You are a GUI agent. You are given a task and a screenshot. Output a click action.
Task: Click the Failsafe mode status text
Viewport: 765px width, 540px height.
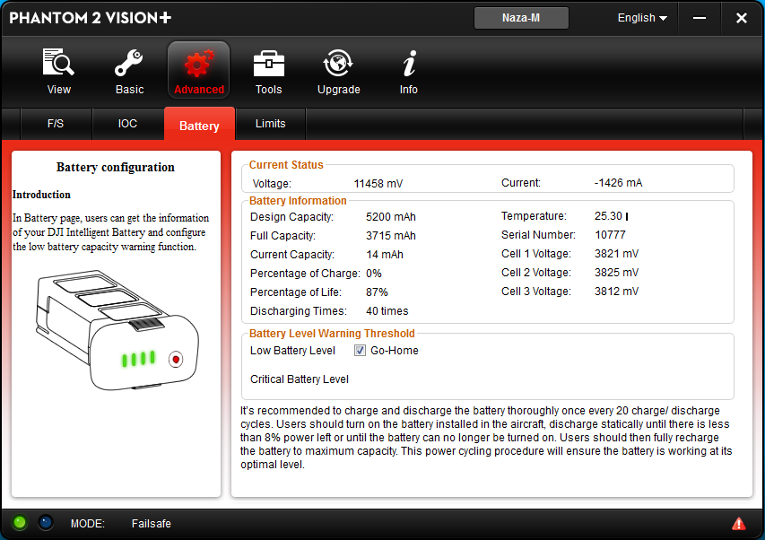point(152,524)
